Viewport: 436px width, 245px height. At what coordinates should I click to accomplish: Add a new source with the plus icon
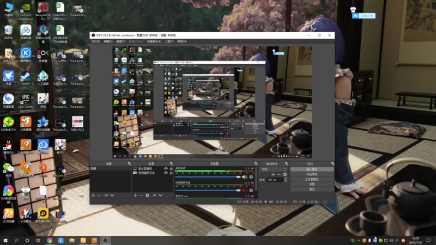[x=135, y=195]
